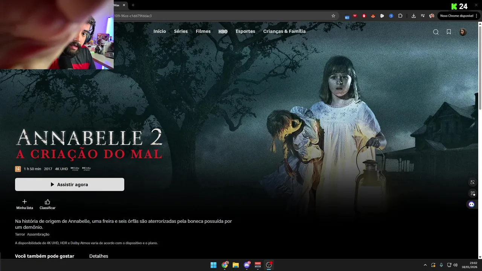The height and width of the screenshot is (271, 482).
Task: Click the Assombração genre link
Action: [38, 234]
